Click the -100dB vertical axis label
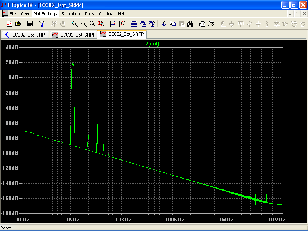 tap(10, 153)
